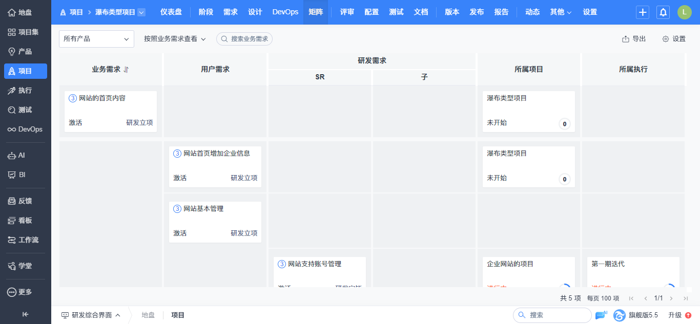Click the 项目 tab in bottom bar

178,315
